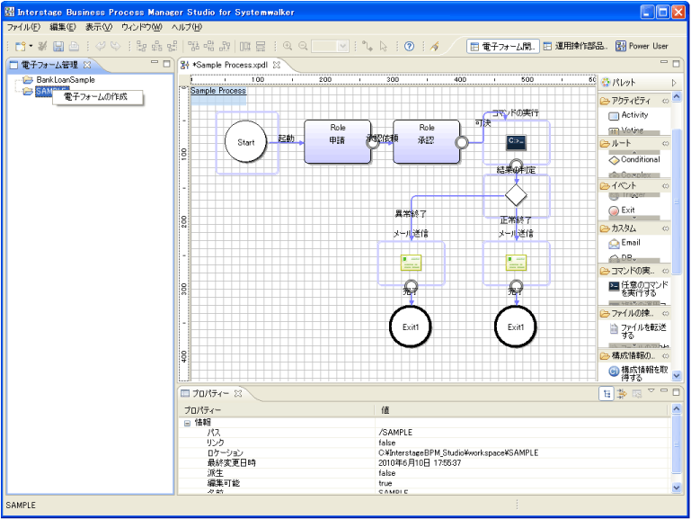
Task: Open the 編集(E) menu
Action: [62, 27]
